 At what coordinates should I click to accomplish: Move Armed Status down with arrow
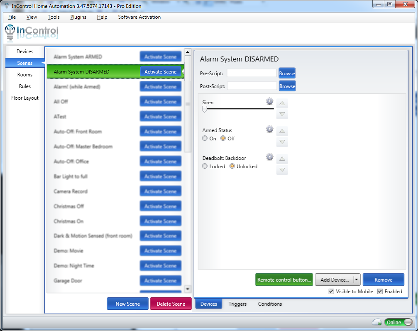282,142
